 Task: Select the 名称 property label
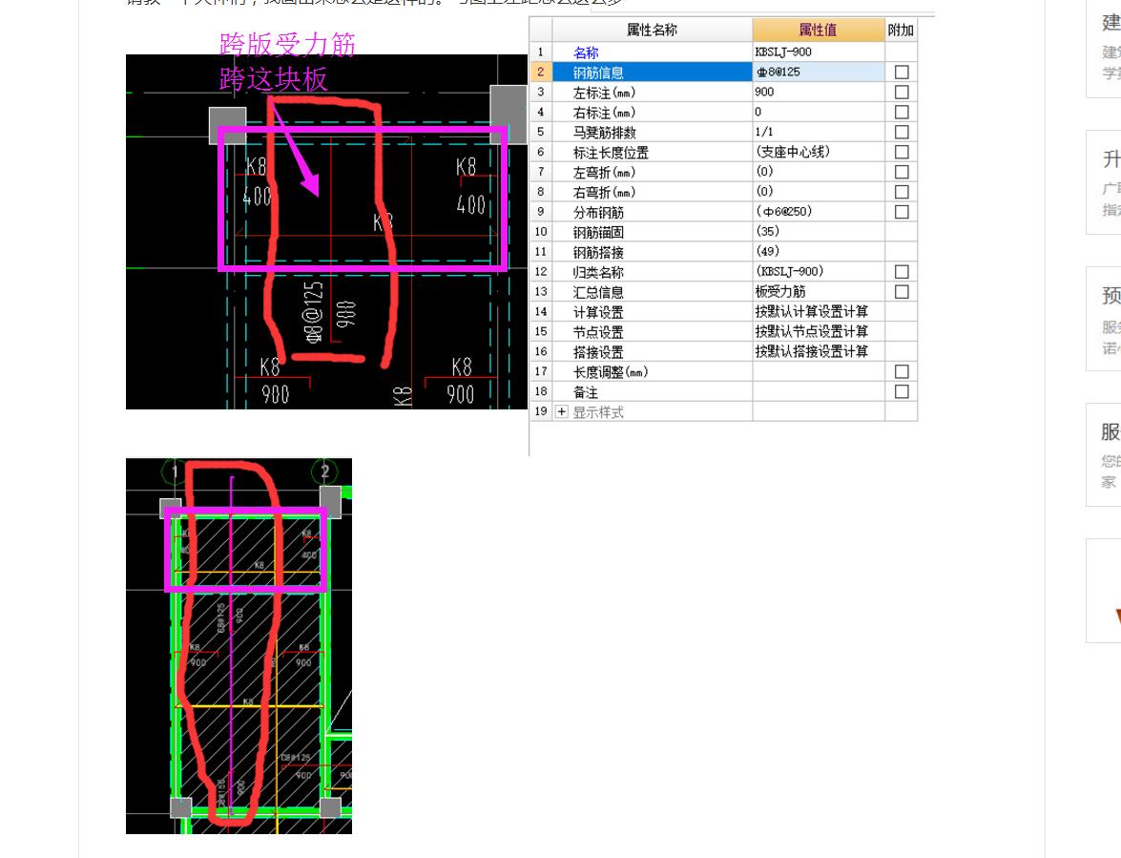pos(586,52)
